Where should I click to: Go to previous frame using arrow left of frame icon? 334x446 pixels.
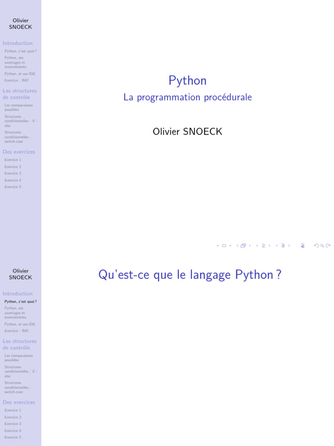[237, 246]
